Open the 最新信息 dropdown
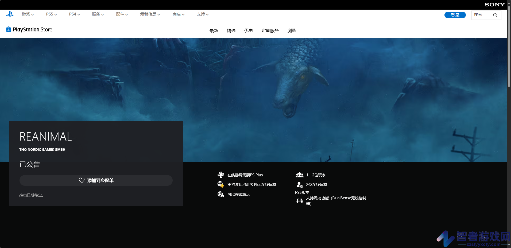Viewport: 511px width, 248px height. point(150,14)
